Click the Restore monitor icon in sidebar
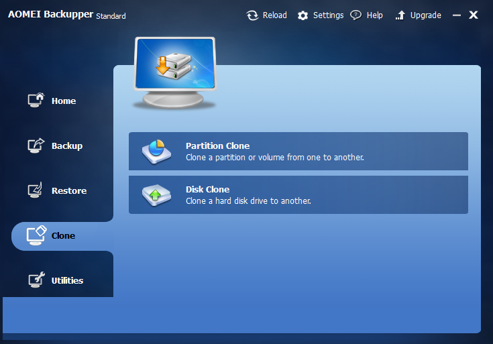The height and width of the screenshot is (344, 493). (x=35, y=190)
